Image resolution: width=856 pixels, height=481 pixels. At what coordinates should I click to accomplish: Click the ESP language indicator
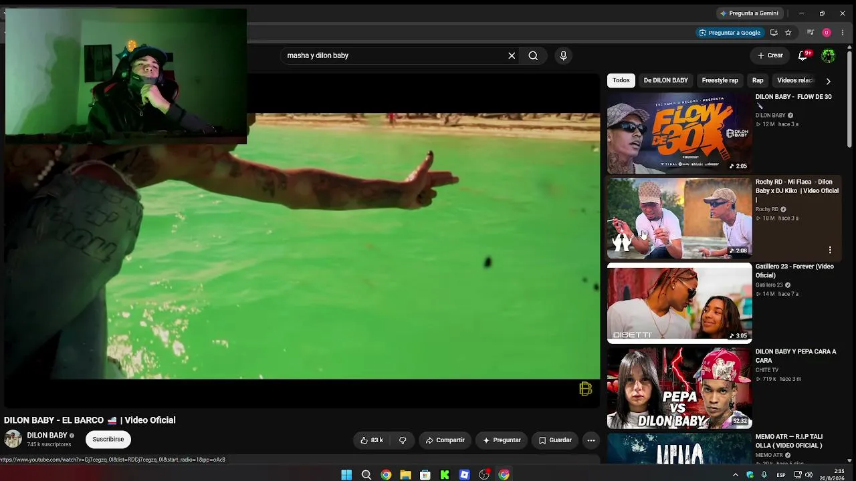[781, 475]
